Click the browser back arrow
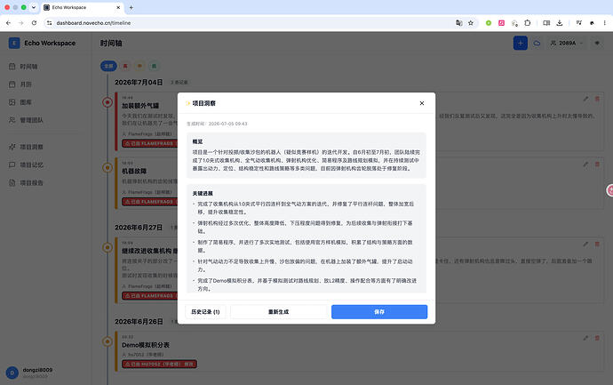The width and height of the screenshot is (613, 385). [x=8, y=23]
